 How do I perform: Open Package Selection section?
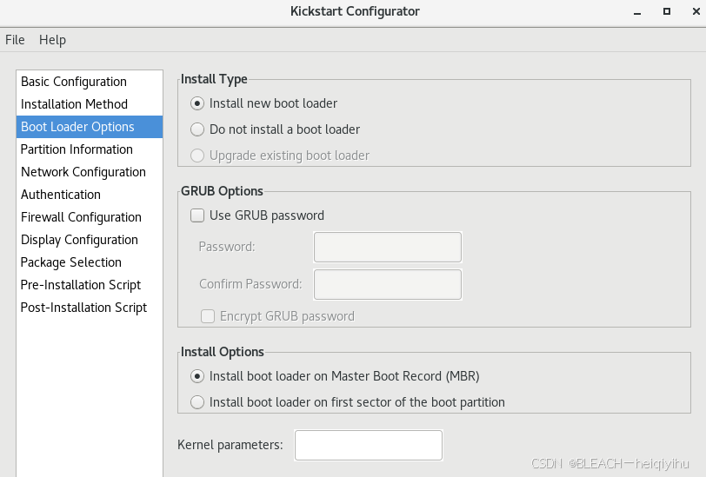pyautogui.click(x=90, y=262)
